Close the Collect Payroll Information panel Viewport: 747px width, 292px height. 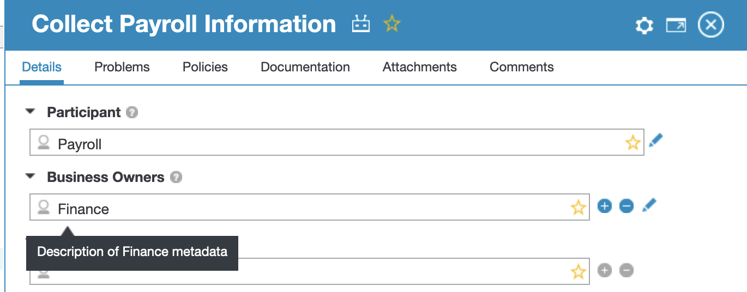point(711,25)
